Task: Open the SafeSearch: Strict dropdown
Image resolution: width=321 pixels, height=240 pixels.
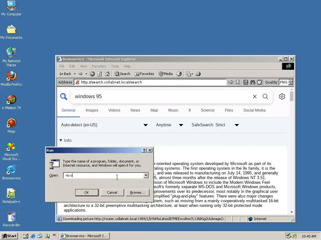Action: point(215,125)
